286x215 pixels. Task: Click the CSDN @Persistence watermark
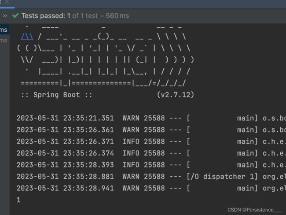point(255,210)
